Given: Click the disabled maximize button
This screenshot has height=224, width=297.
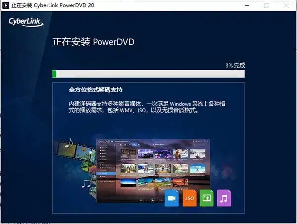Looking at the screenshot, I should click(x=266, y=5).
